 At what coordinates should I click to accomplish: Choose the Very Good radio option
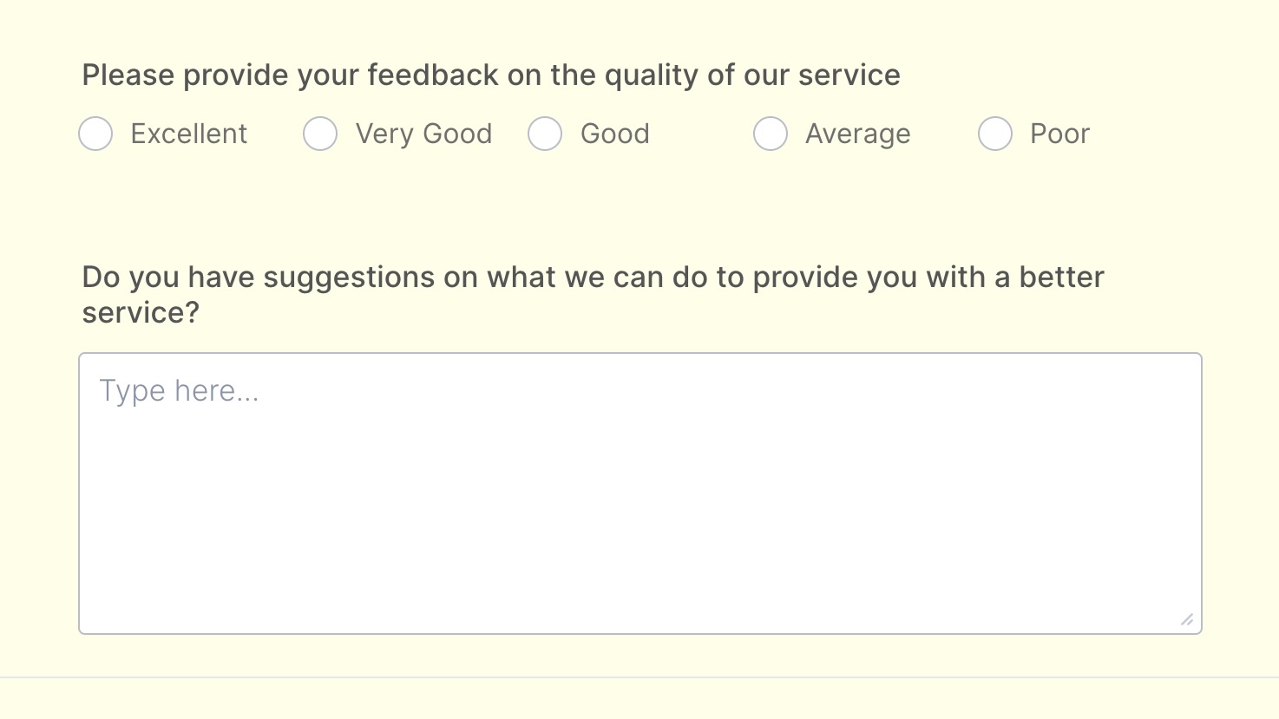pos(320,134)
